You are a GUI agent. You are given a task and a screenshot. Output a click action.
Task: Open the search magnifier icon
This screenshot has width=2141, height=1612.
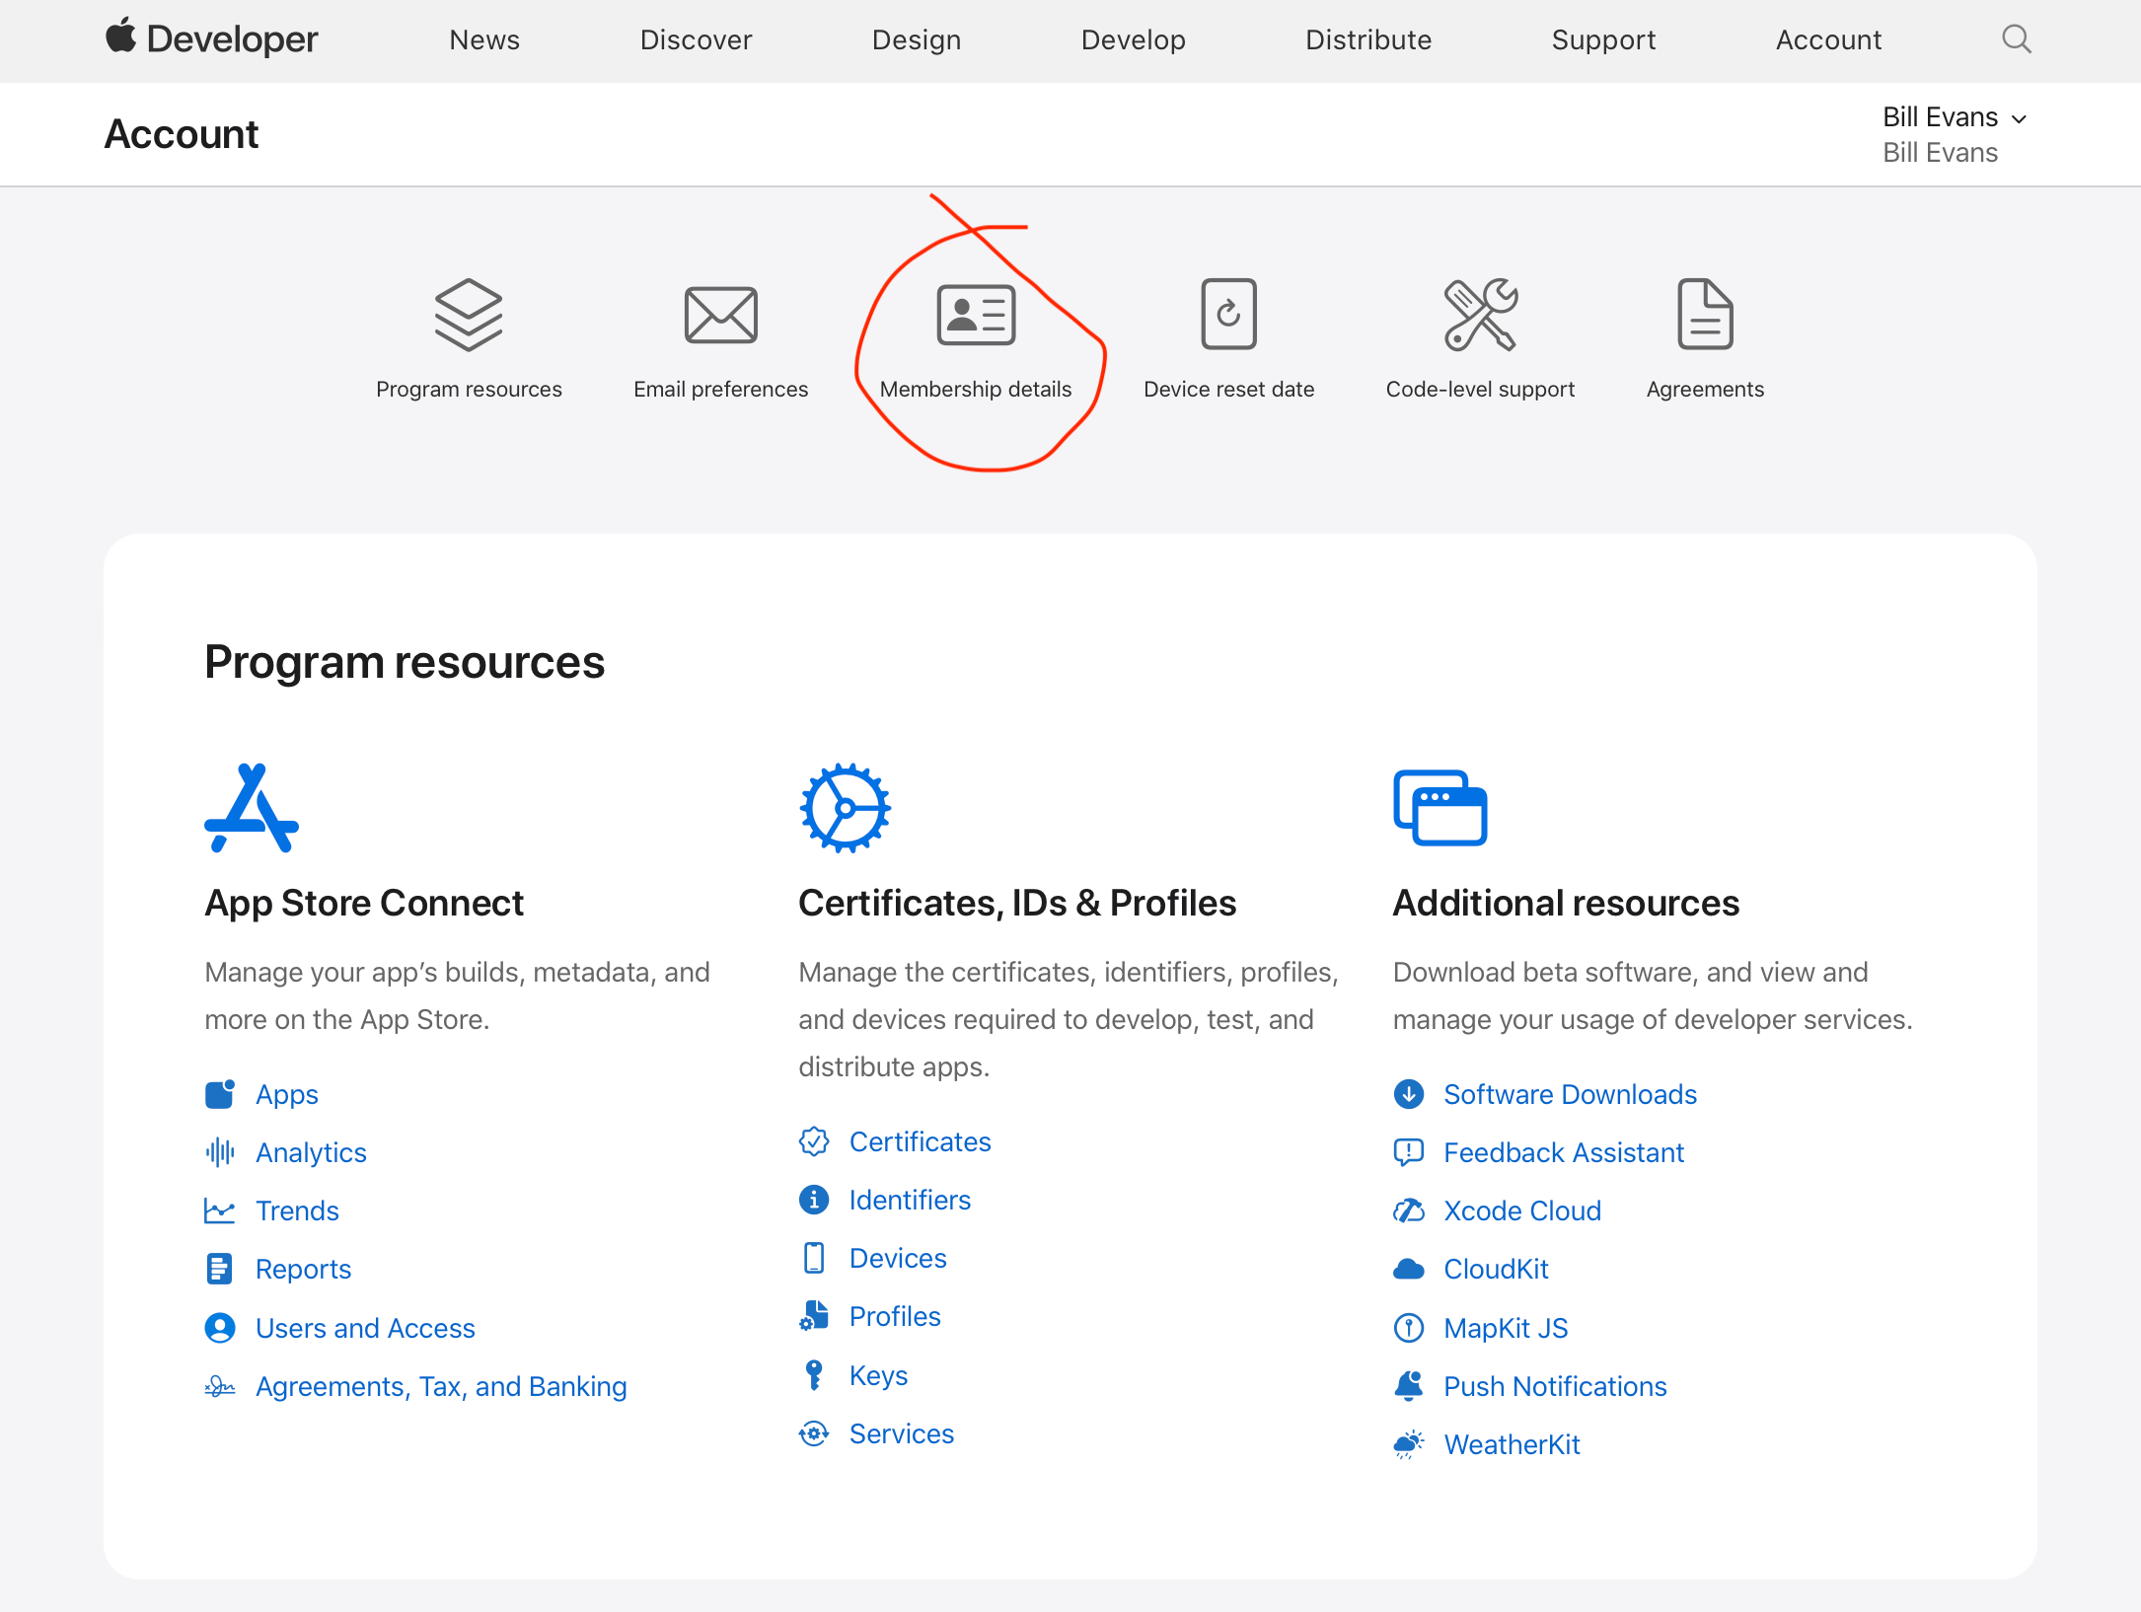[x=2016, y=39]
